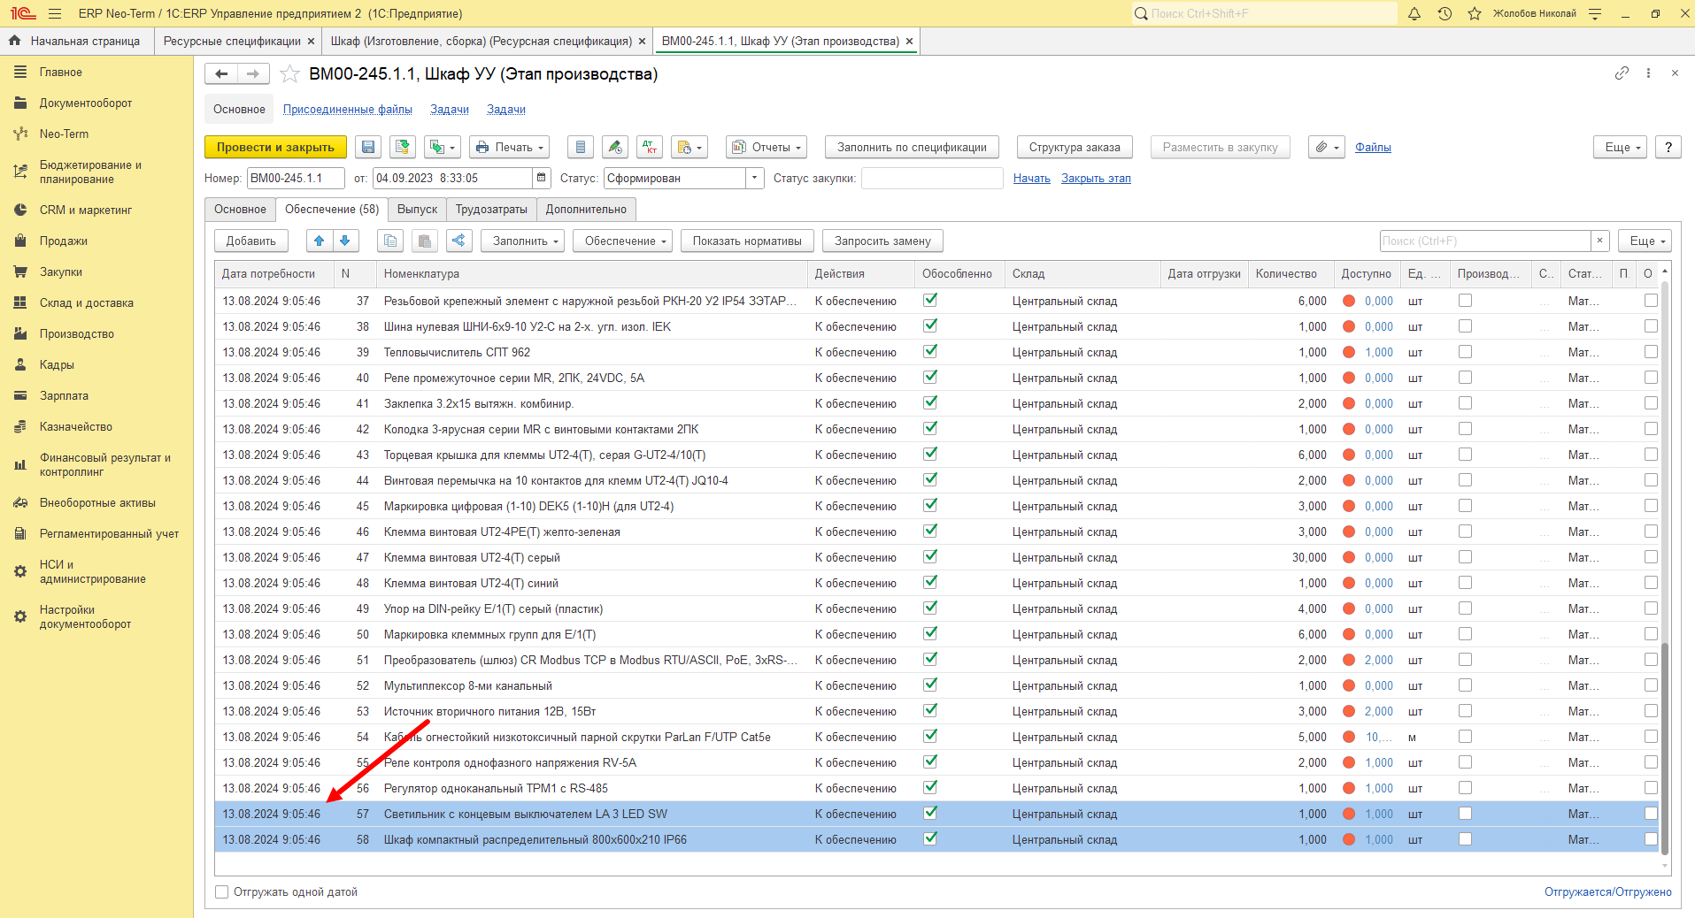Open the Файлы link
Screen dimensions: 1695x918
[x=1373, y=148]
